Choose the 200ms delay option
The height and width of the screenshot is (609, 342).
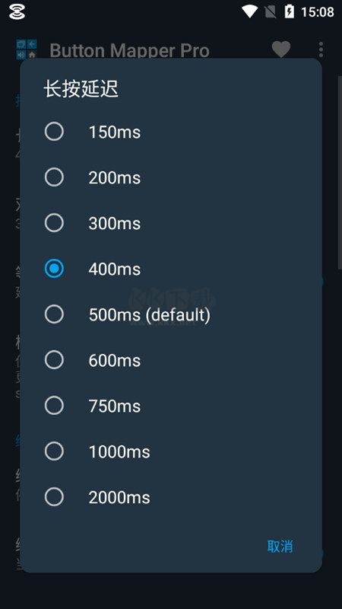point(54,177)
